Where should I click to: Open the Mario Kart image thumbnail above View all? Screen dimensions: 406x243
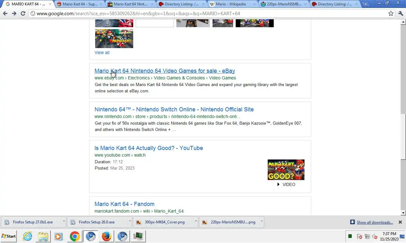click(x=114, y=39)
